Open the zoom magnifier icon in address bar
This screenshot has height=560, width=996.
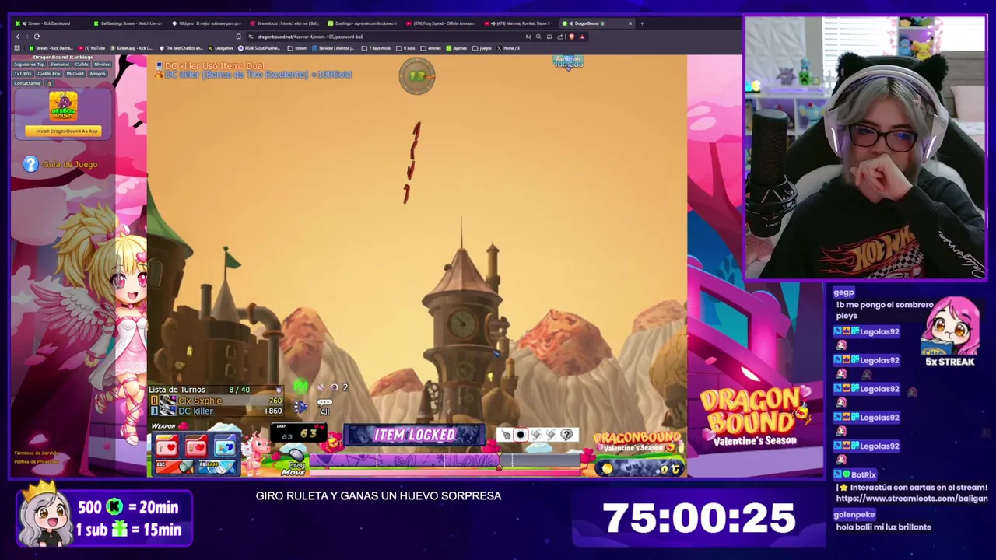(x=538, y=37)
